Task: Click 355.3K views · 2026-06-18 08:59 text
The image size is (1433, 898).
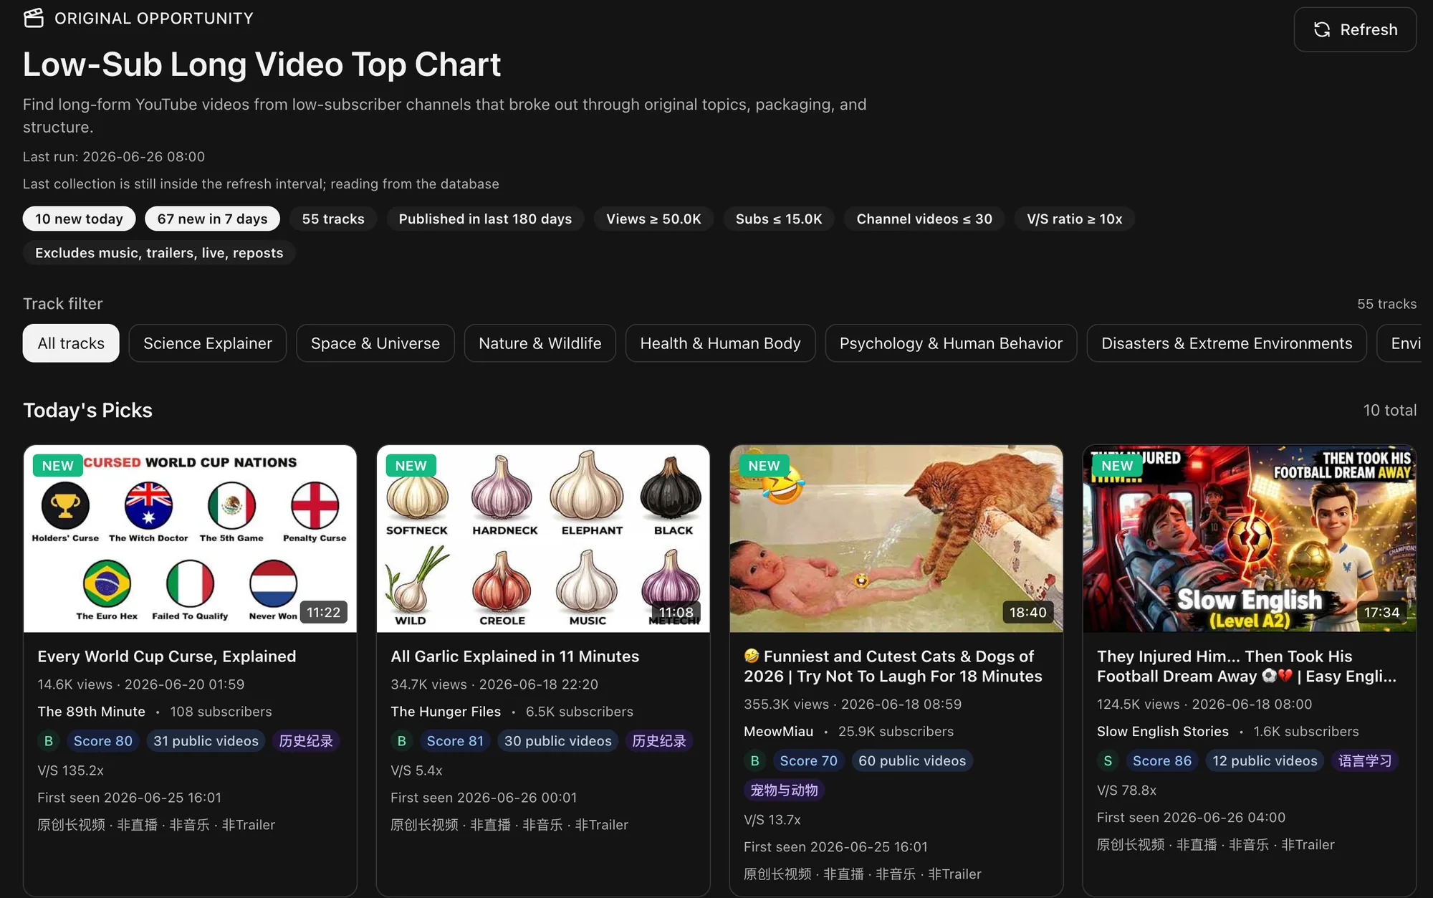Action: tap(853, 704)
